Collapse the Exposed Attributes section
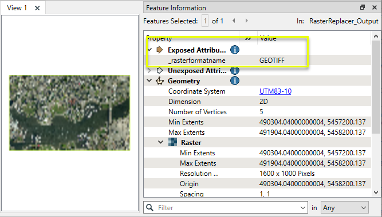382x217 pixels. 149,50
